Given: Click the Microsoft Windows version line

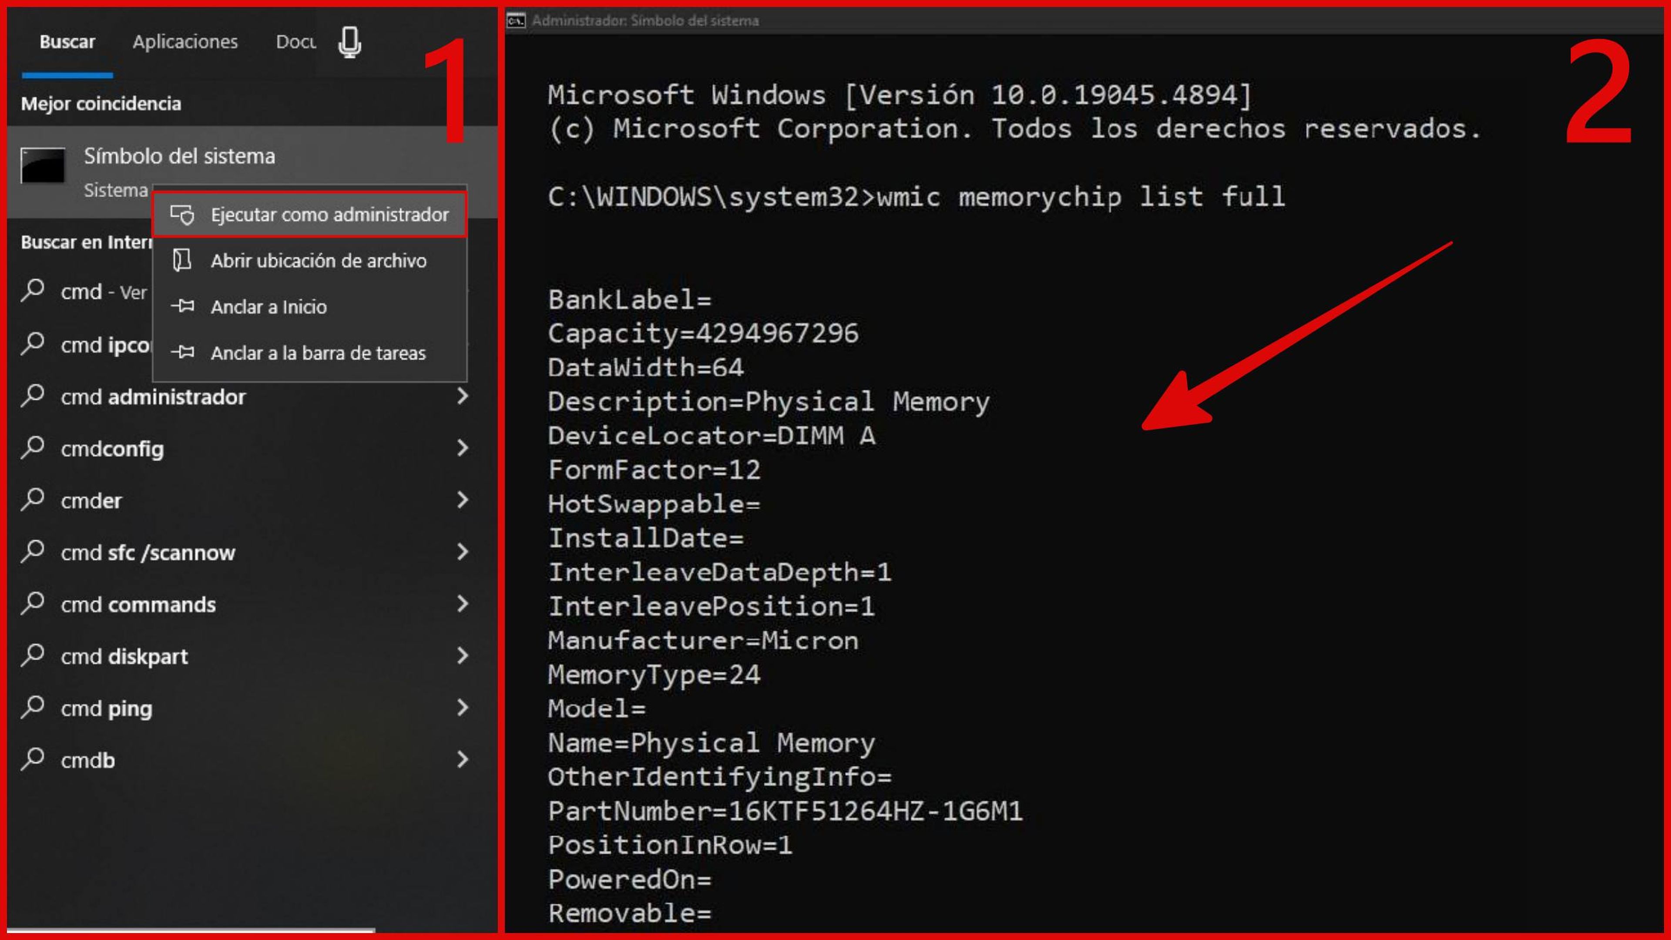Looking at the screenshot, I should [x=900, y=95].
